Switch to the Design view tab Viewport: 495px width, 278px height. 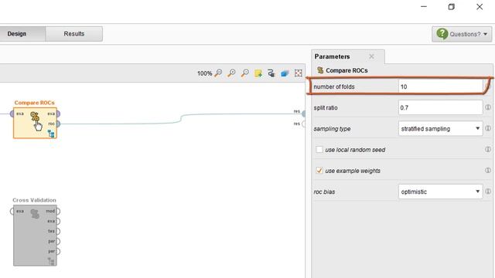[22, 34]
